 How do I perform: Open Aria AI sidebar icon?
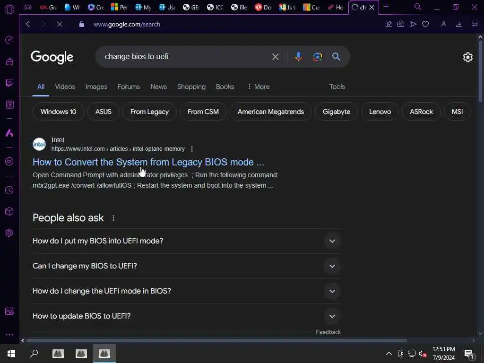pyautogui.click(x=9, y=133)
